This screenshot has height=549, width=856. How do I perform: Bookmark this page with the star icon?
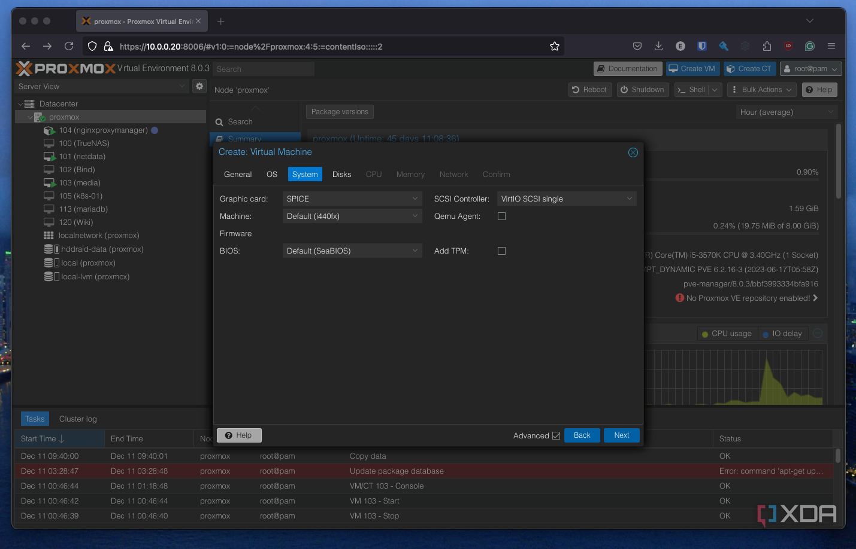555,46
